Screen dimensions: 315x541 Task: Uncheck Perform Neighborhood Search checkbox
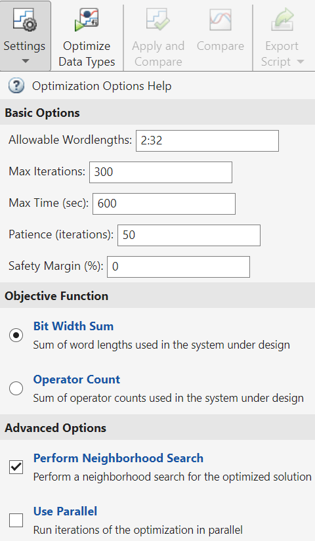[16, 467]
